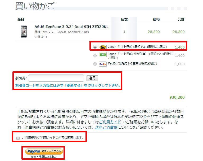Click the 28,800 value under 合計
This screenshot has height=161, width=203.
[x=179, y=32]
